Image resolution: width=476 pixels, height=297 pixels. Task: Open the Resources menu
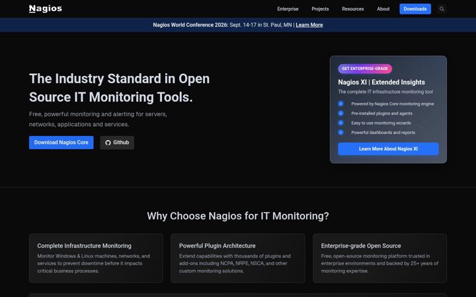(x=353, y=9)
